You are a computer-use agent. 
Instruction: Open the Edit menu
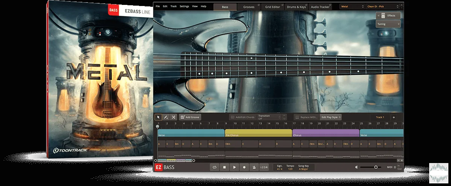165,6
